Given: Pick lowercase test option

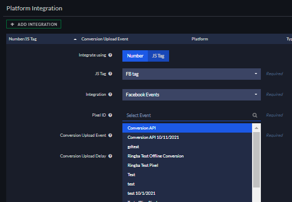Looking at the screenshot, I should point(187,184).
